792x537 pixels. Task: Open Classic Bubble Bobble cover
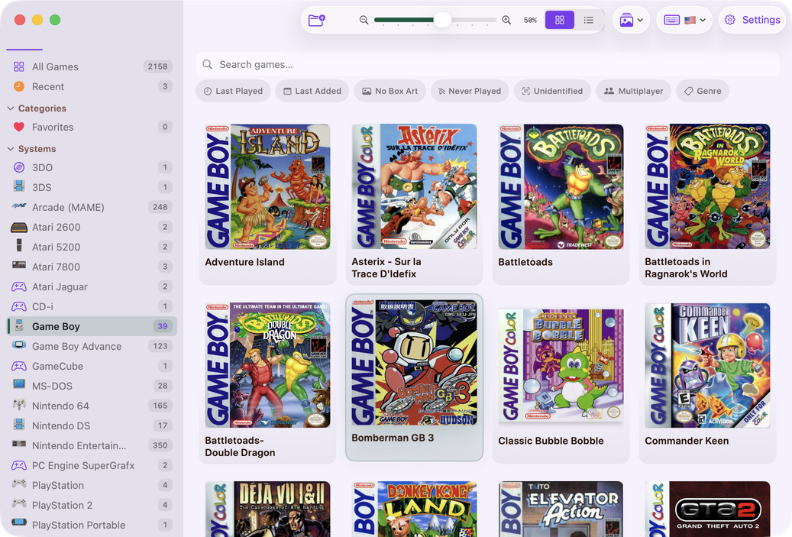561,365
